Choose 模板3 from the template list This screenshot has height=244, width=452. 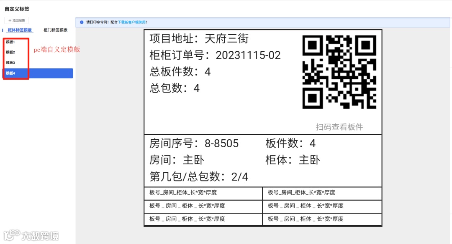(10, 63)
